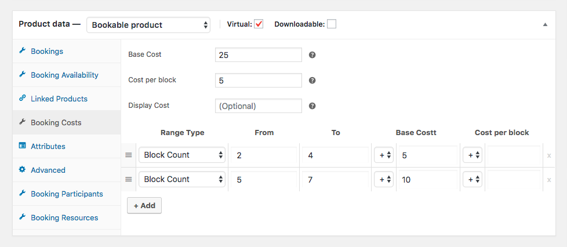The height and width of the screenshot is (247, 567).
Task: Click the Attributes list icon
Action: pyautogui.click(x=22, y=146)
